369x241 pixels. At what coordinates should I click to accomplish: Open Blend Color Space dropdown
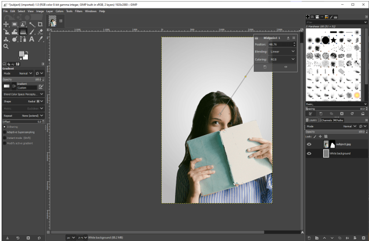(x=23, y=94)
